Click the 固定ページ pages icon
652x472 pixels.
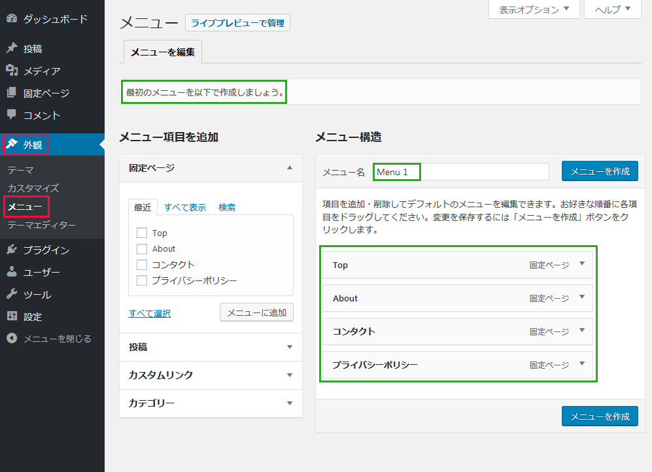click(x=12, y=93)
